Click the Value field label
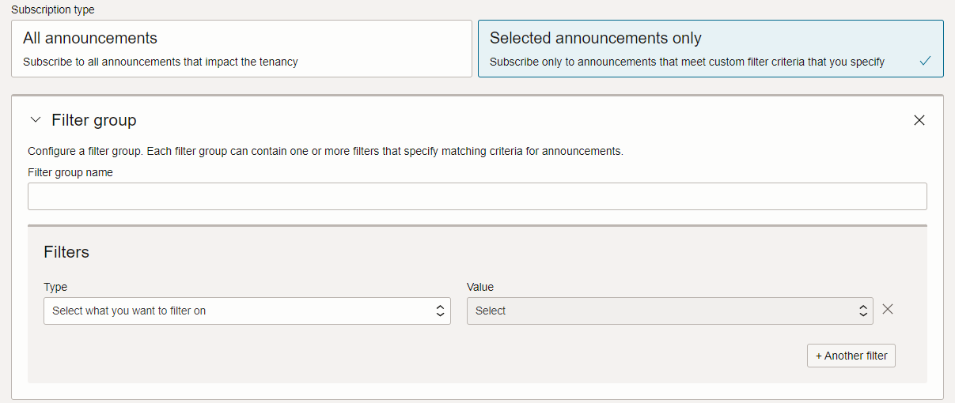Image resolution: width=955 pixels, height=403 pixels. click(480, 287)
